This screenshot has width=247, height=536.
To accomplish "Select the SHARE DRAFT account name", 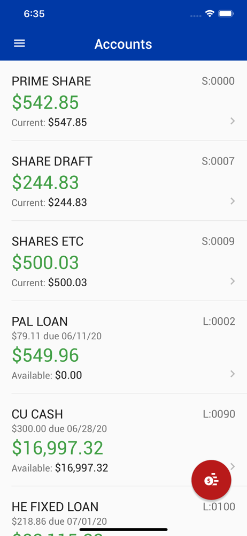I will click(52, 161).
